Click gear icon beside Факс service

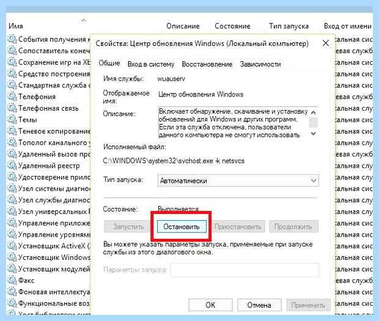(12, 281)
